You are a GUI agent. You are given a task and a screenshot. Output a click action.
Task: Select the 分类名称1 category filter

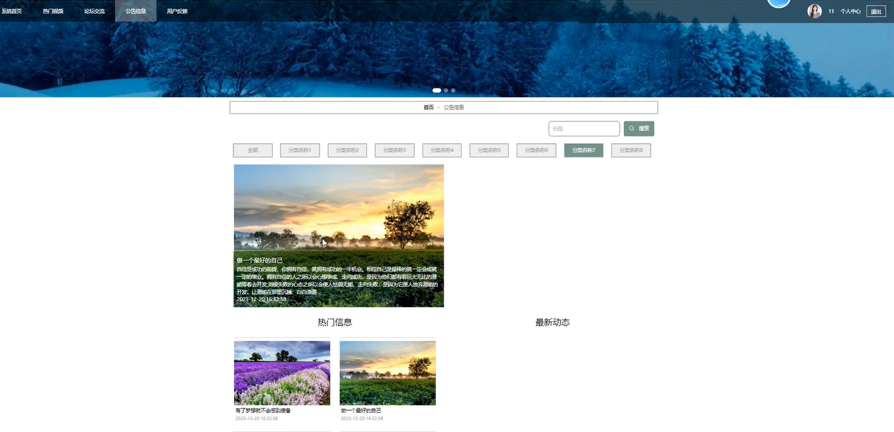click(x=300, y=150)
